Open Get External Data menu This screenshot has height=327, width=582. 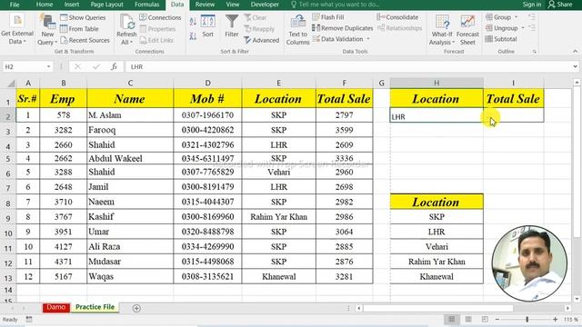[x=17, y=30]
